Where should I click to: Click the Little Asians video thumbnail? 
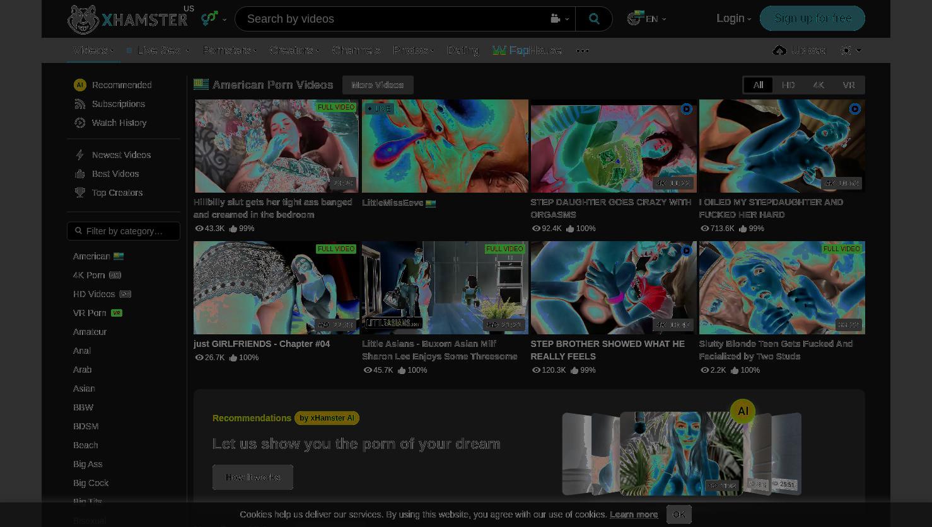[x=445, y=288]
